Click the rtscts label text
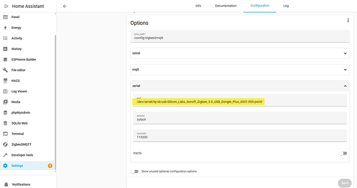The width and height of the screenshot is (357, 188). pos(137,153)
